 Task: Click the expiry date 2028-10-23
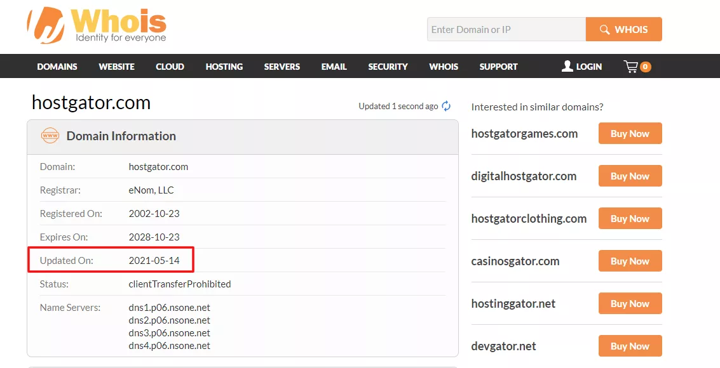[x=154, y=237]
